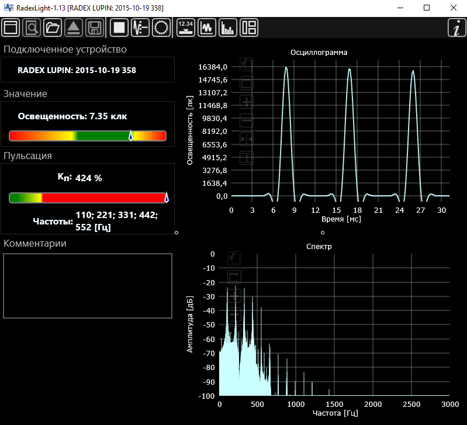Toggle the spectrum bar chart view button
This screenshot has width=467, height=425.
tap(228, 27)
